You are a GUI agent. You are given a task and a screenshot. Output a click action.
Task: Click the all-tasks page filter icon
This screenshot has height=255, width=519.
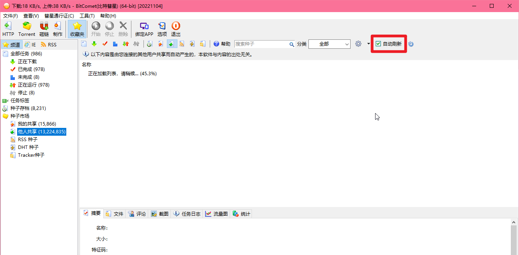(84, 44)
